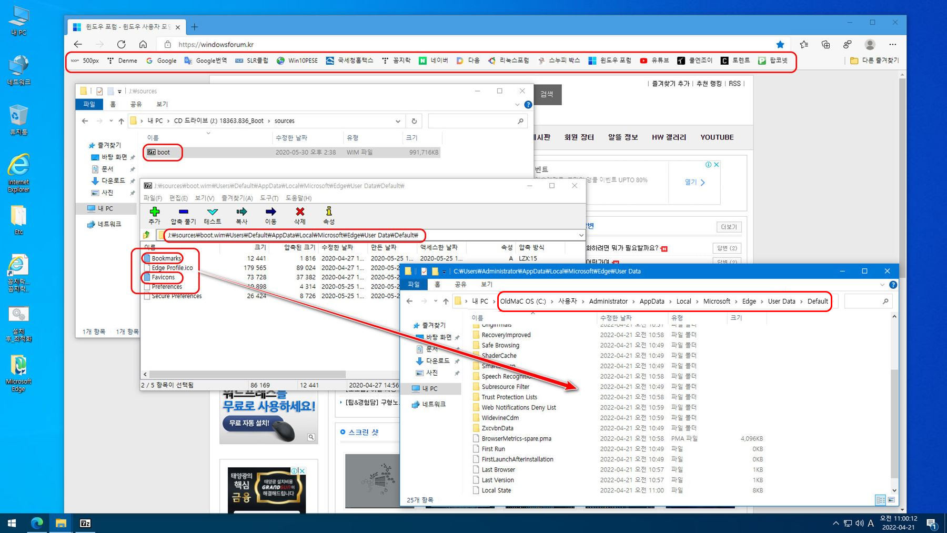
Task: Select the Favicons file in 7-Zip
Action: tap(163, 277)
